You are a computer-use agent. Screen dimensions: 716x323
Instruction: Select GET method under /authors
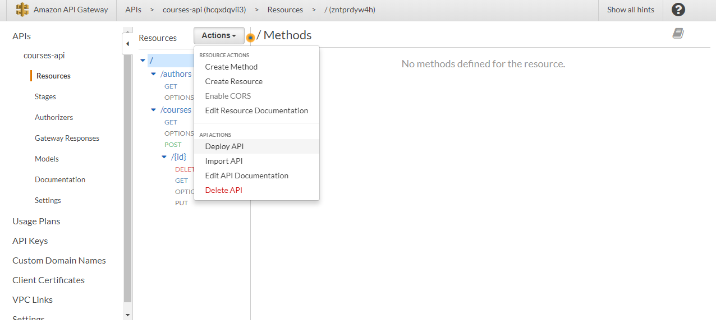171,86
